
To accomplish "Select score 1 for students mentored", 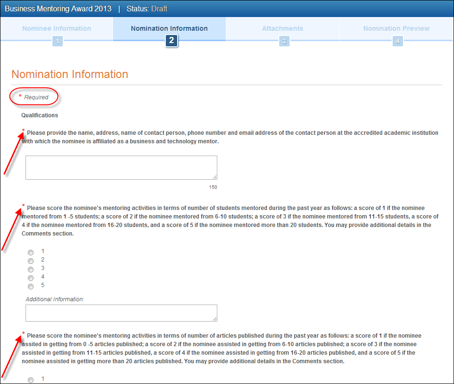I will point(31,253).
